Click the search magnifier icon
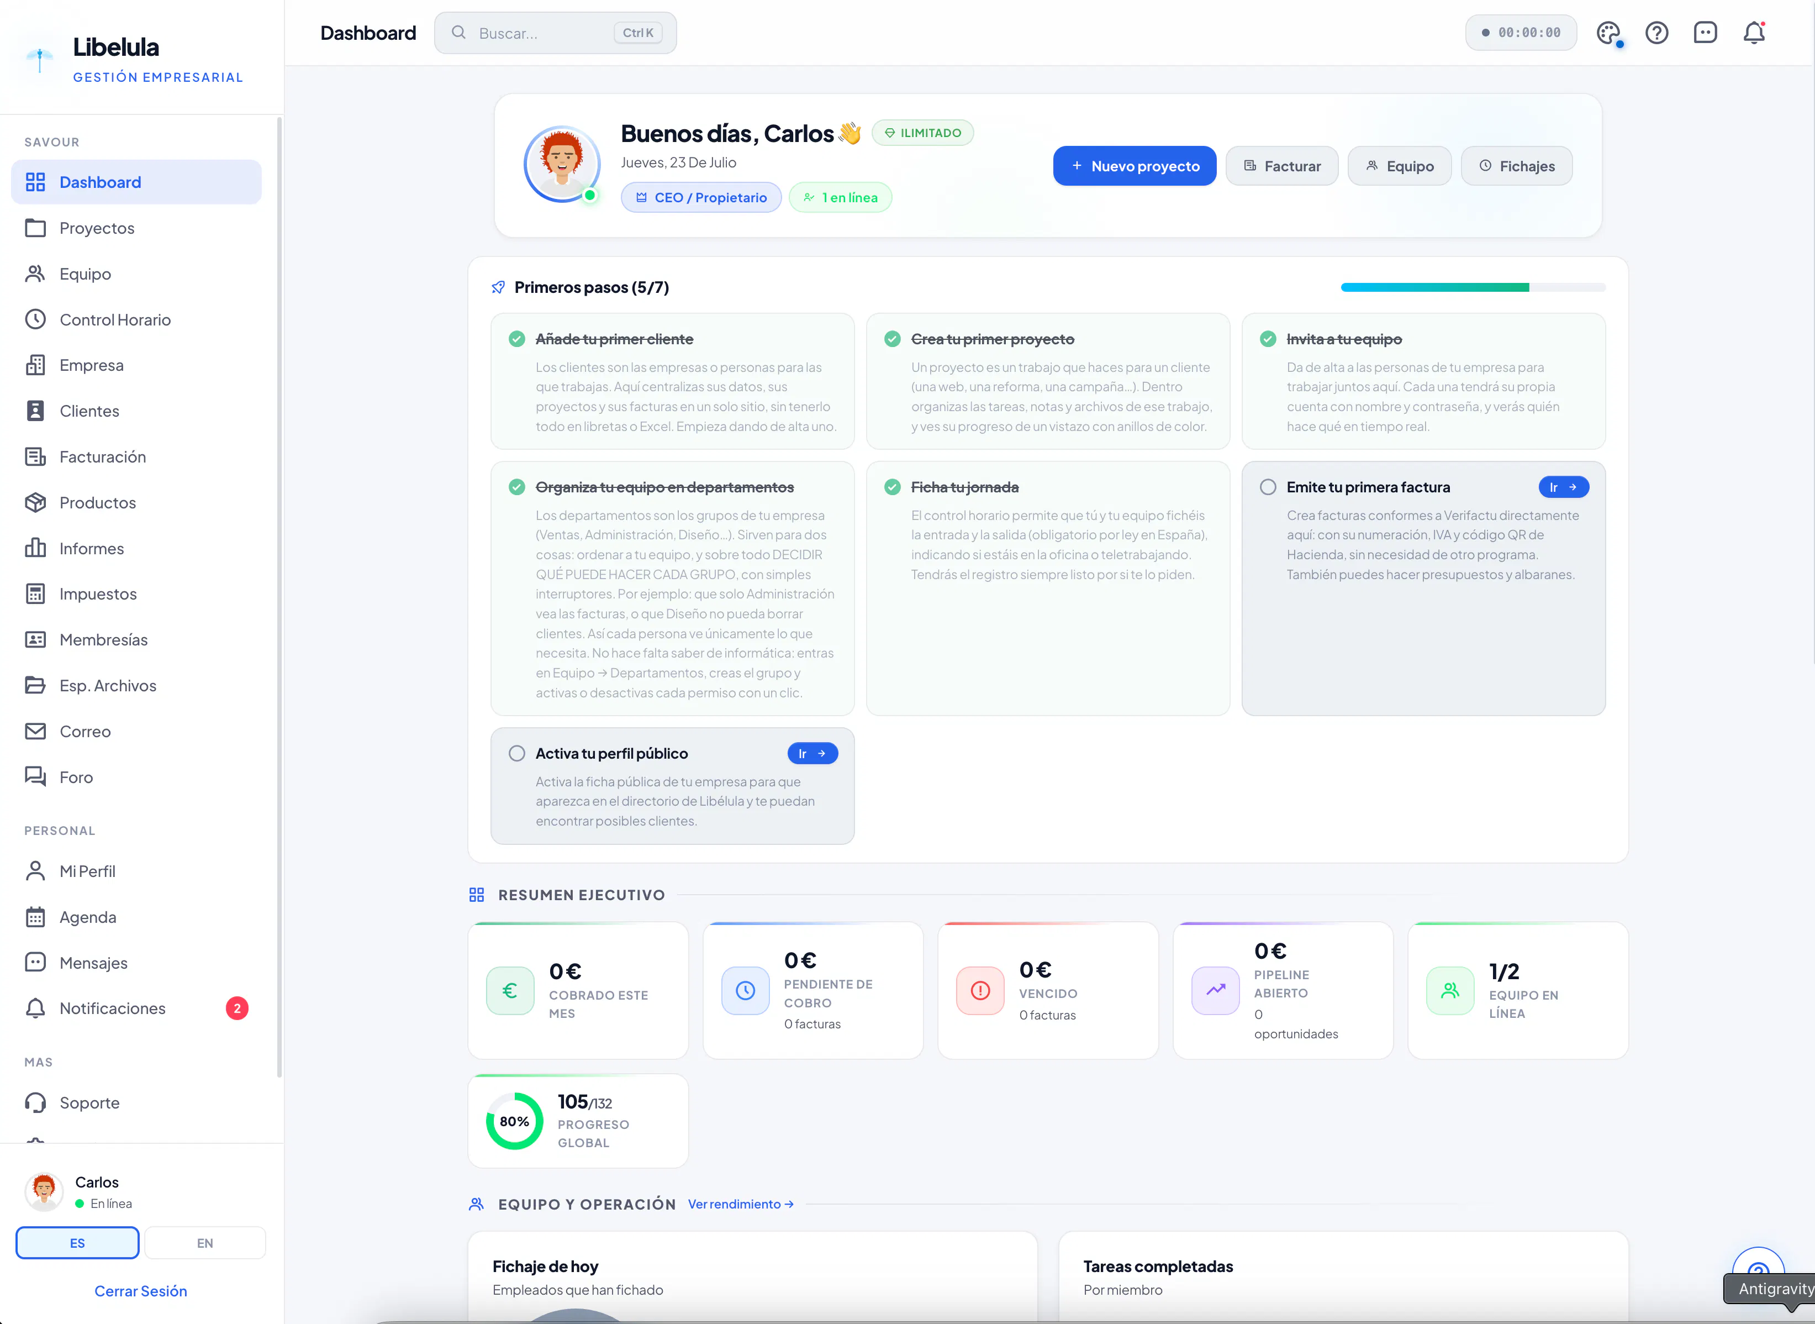The width and height of the screenshot is (1815, 1324). tap(458, 33)
